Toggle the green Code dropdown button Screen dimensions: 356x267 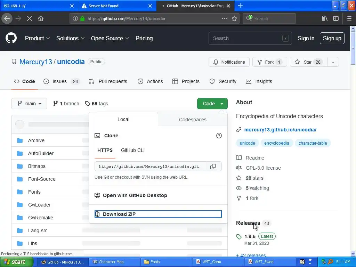(x=212, y=104)
